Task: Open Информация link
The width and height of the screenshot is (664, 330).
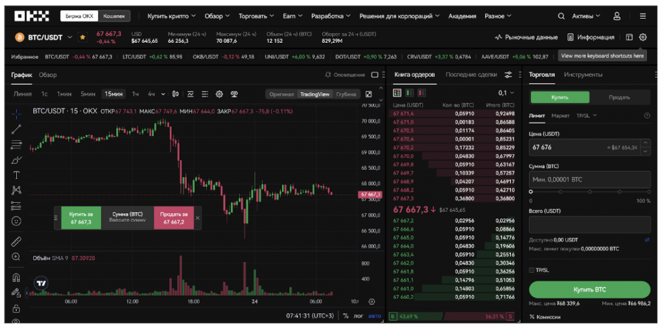Action: pos(591,37)
